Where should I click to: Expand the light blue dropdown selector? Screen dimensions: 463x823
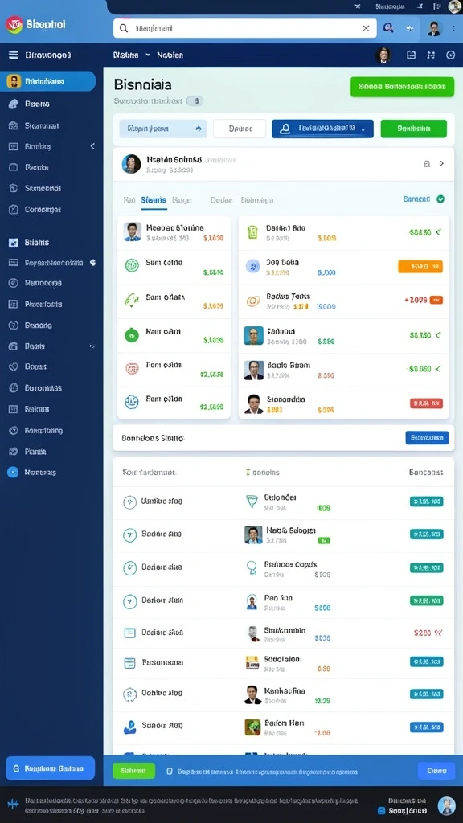162,129
